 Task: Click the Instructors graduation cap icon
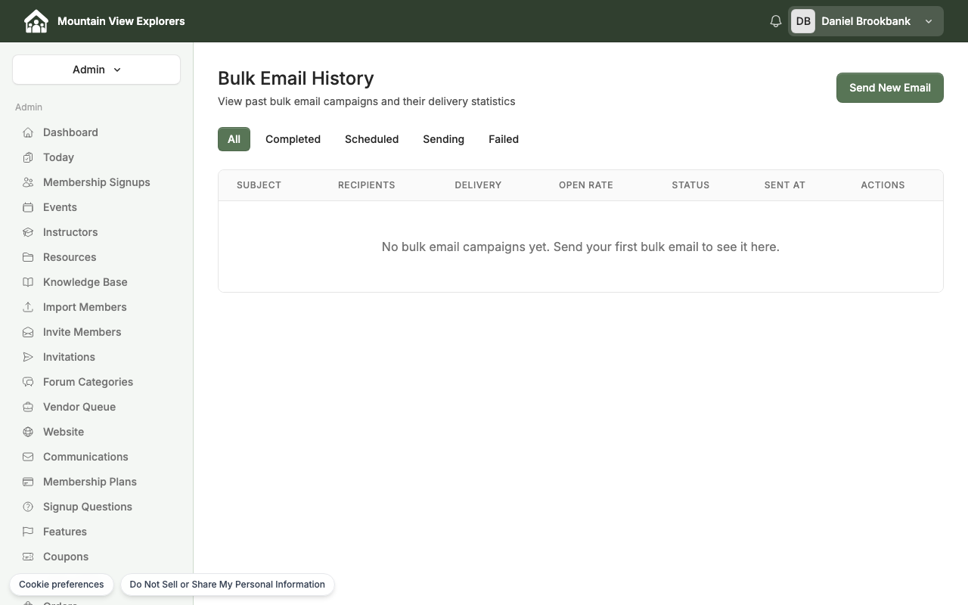tap(28, 232)
